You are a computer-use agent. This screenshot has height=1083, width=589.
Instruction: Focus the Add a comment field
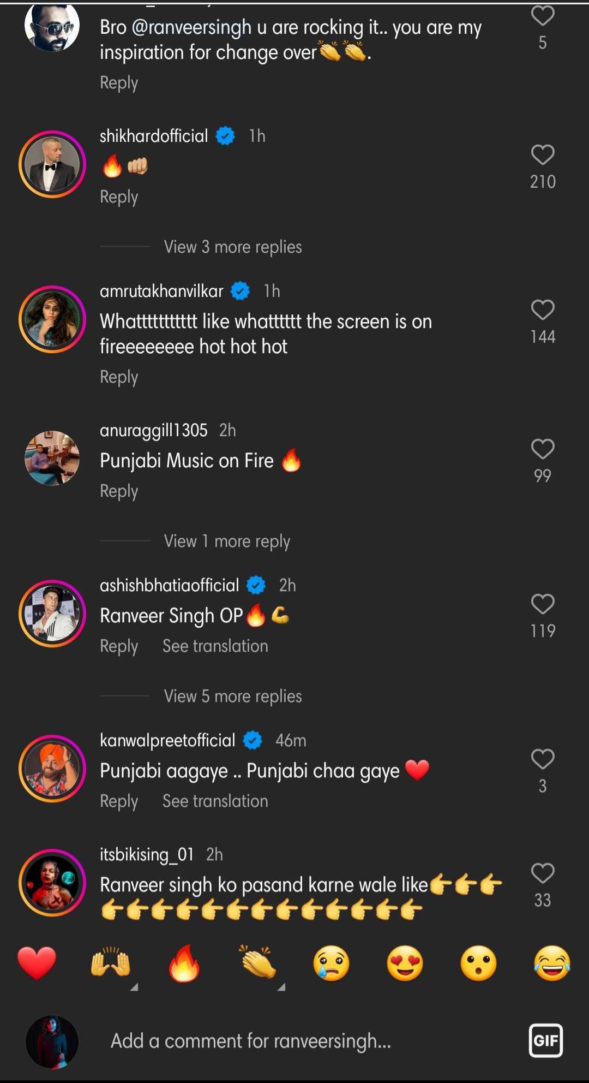(x=251, y=1041)
